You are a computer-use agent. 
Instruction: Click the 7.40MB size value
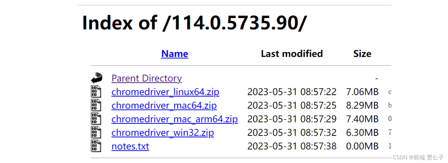362,119
